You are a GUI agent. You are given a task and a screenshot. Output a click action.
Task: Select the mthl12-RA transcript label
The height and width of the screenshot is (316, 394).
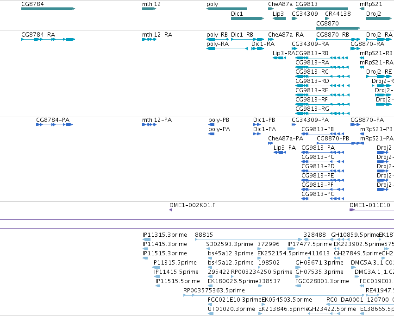tap(157, 34)
